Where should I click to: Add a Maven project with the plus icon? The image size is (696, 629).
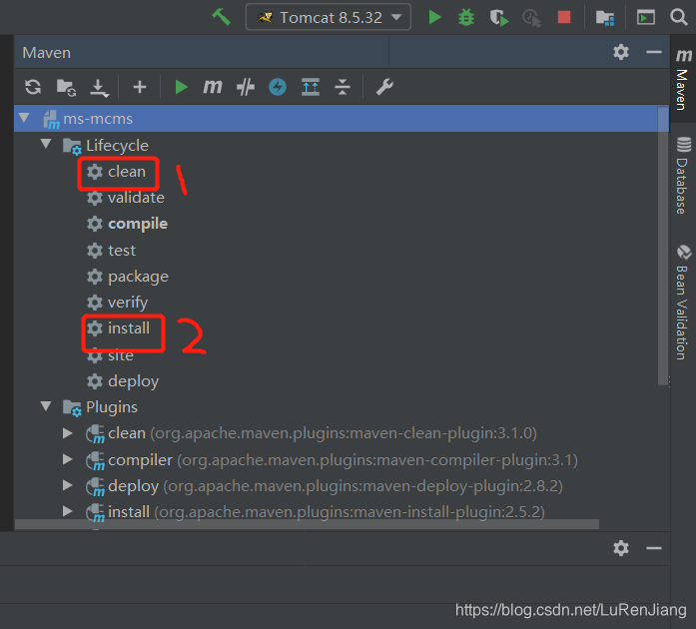click(140, 87)
